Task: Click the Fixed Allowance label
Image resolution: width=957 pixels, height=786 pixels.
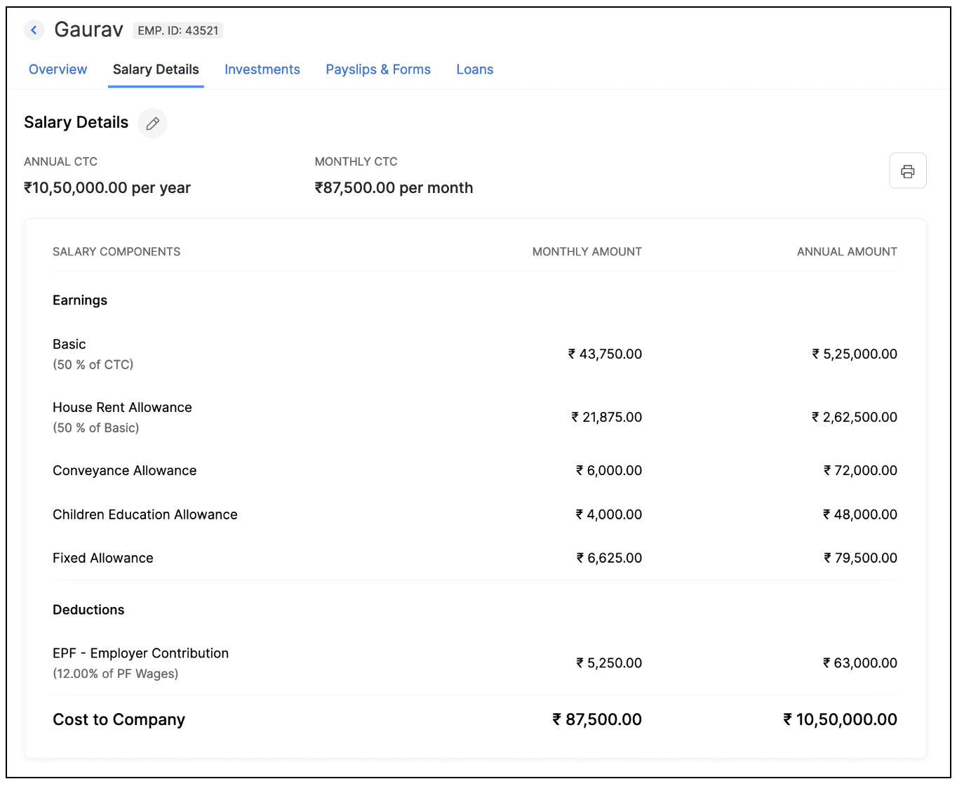Action: (x=103, y=559)
